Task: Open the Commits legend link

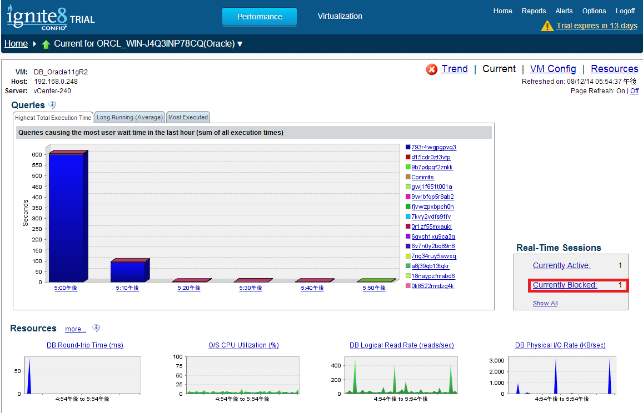Action: pyautogui.click(x=422, y=178)
